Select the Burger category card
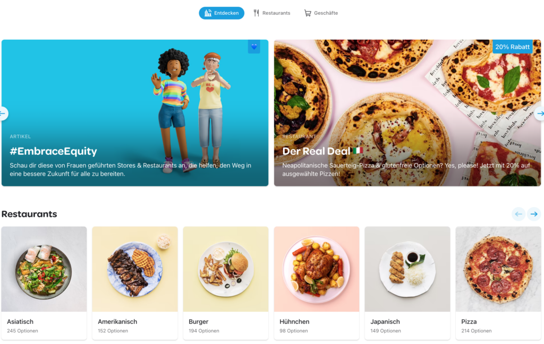The width and height of the screenshot is (544, 344). pos(225,283)
